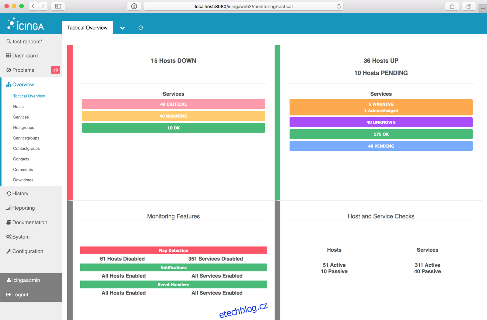Toggle the Safari sidebar
This screenshot has height=320, width=487.
[58, 6]
